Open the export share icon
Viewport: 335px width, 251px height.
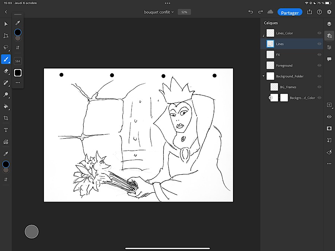(310, 12)
